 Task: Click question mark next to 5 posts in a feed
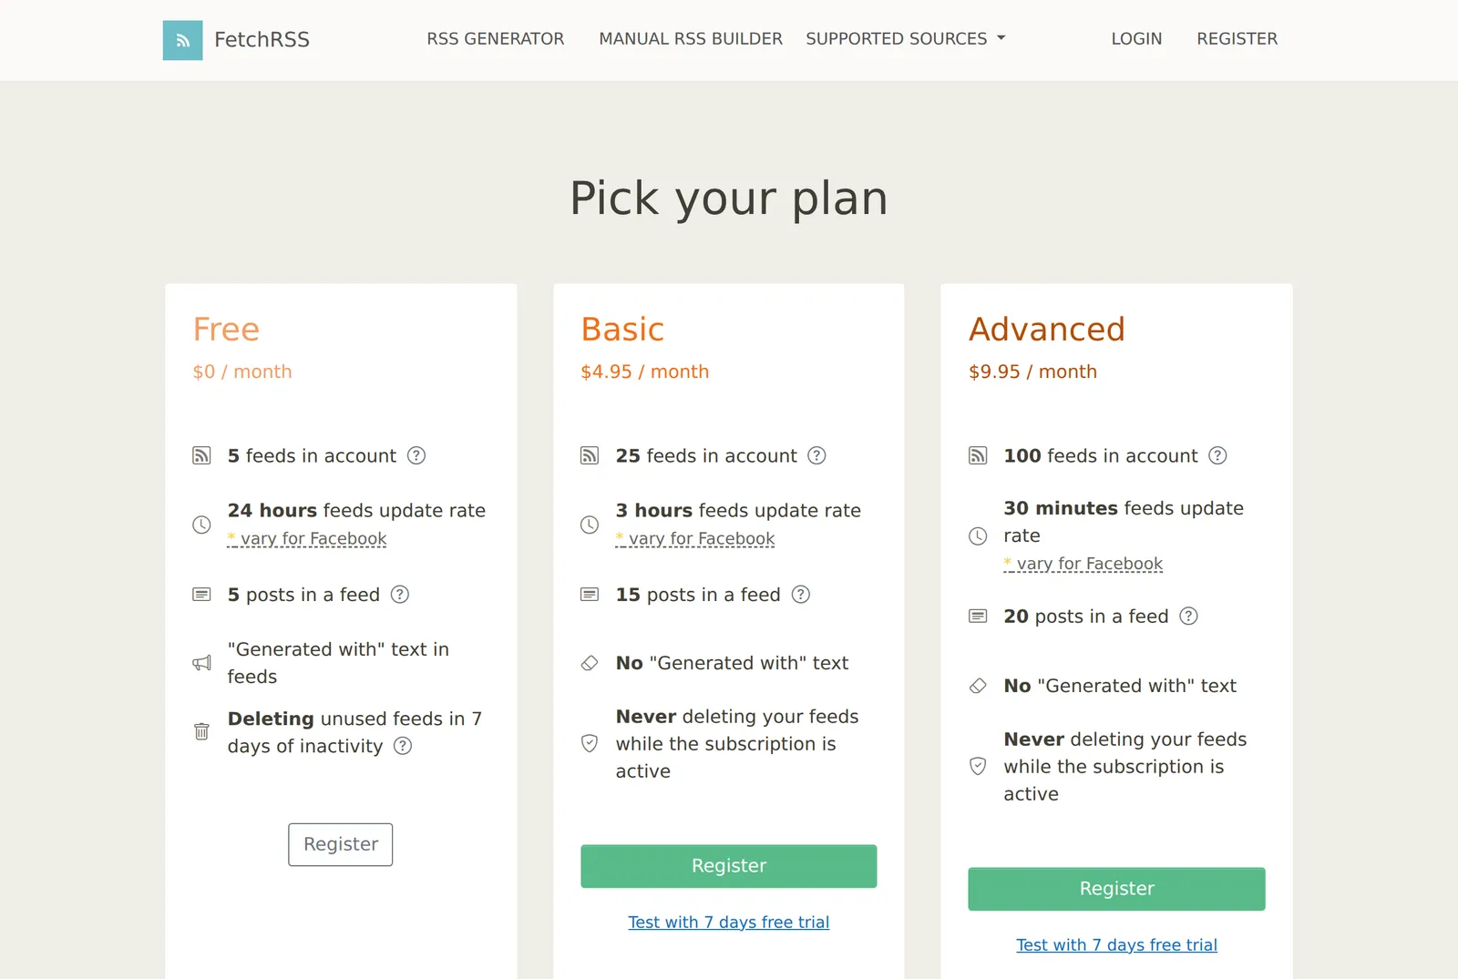(400, 595)
